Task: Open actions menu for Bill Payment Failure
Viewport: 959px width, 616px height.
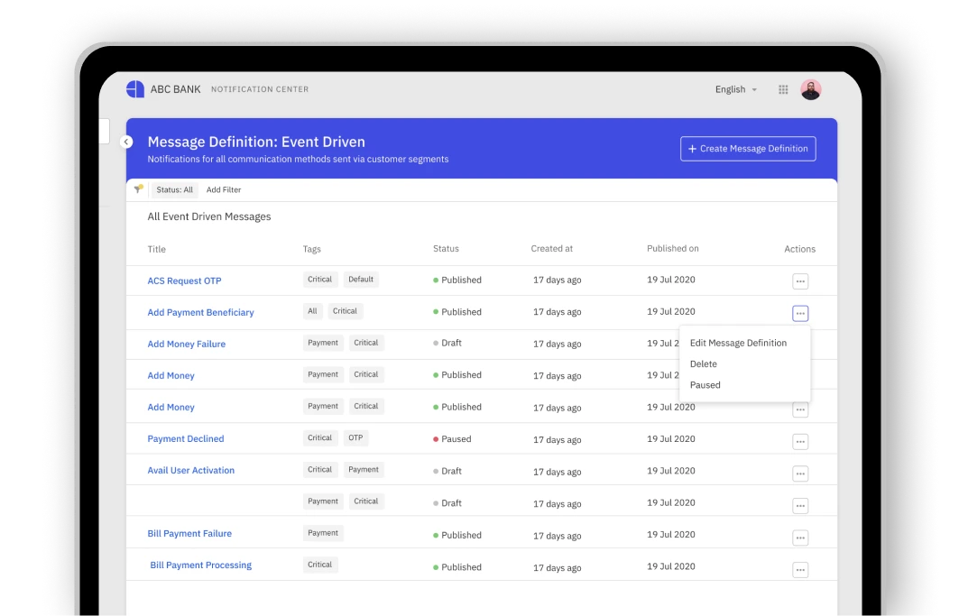Action: coord(800,538)
